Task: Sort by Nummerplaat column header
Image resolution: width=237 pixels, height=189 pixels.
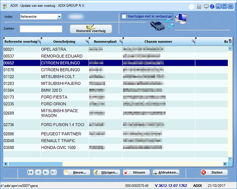Action: pyautogui.click(x=105, y=42)
